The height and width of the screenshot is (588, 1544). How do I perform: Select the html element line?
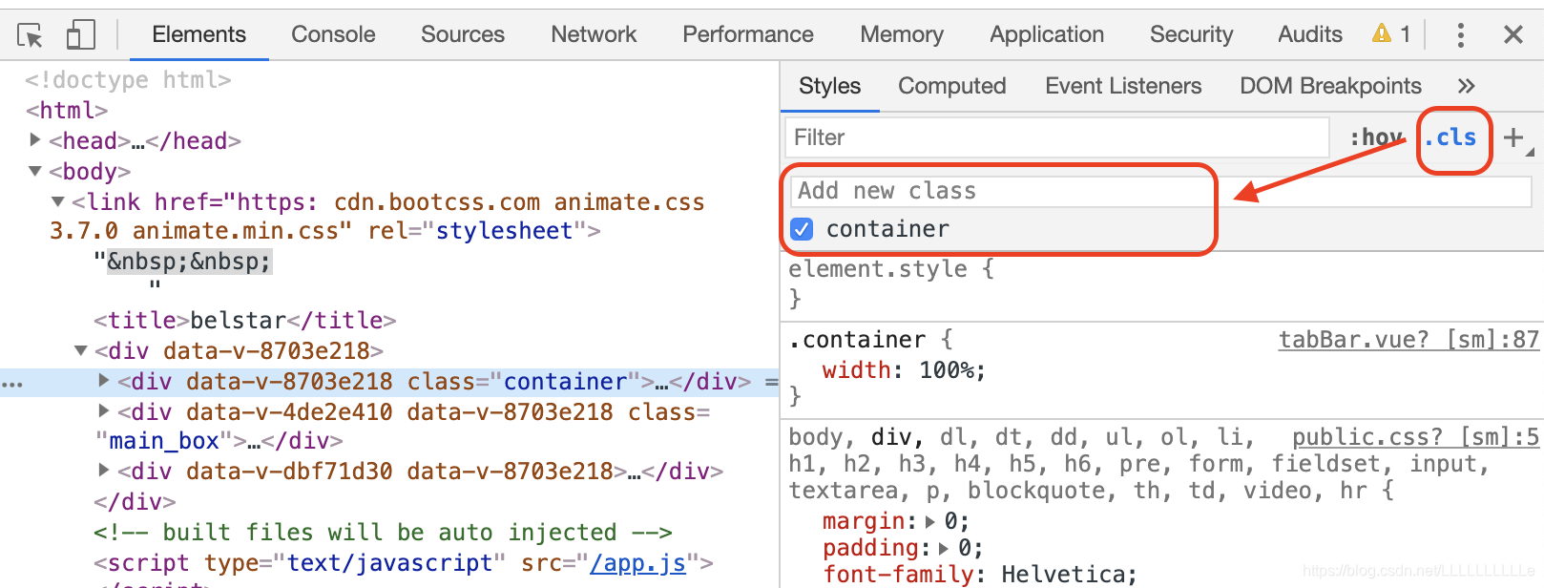[67, 111]
